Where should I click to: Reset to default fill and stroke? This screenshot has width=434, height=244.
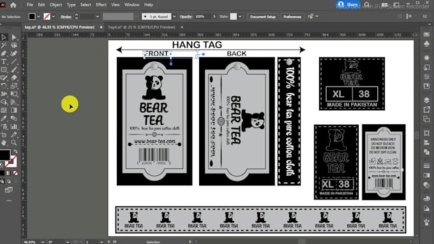coord(2,165)
